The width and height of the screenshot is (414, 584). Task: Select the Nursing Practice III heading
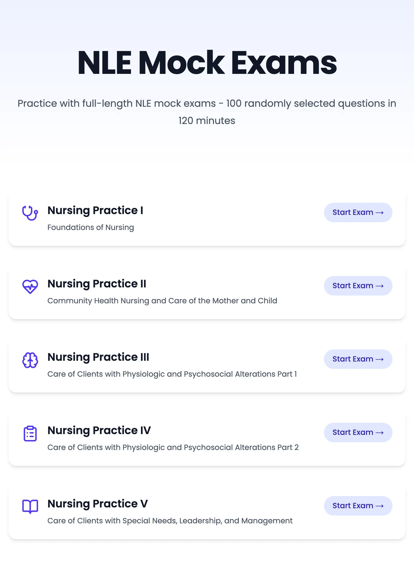click(98, 357)
